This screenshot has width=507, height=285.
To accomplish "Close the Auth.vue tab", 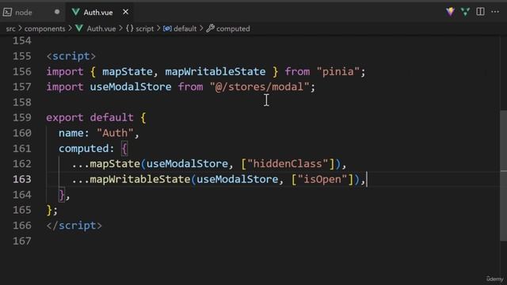I will tap(125, 12).
